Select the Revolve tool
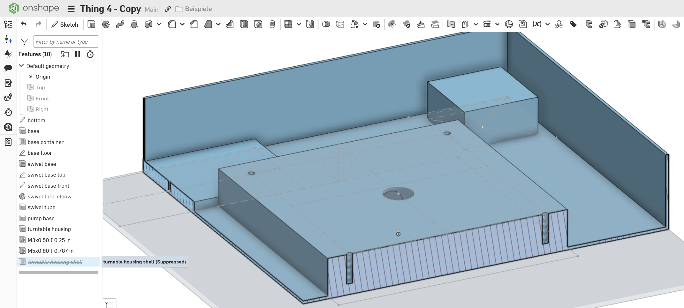The height and width of the screenshot is (308, 684). 106,24
